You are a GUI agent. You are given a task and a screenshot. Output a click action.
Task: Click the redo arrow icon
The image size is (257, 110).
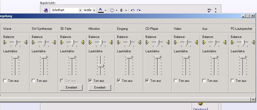(x=139, y=10)
